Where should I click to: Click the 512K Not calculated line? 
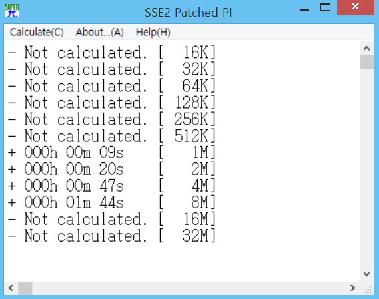click(x=111, y=136)
